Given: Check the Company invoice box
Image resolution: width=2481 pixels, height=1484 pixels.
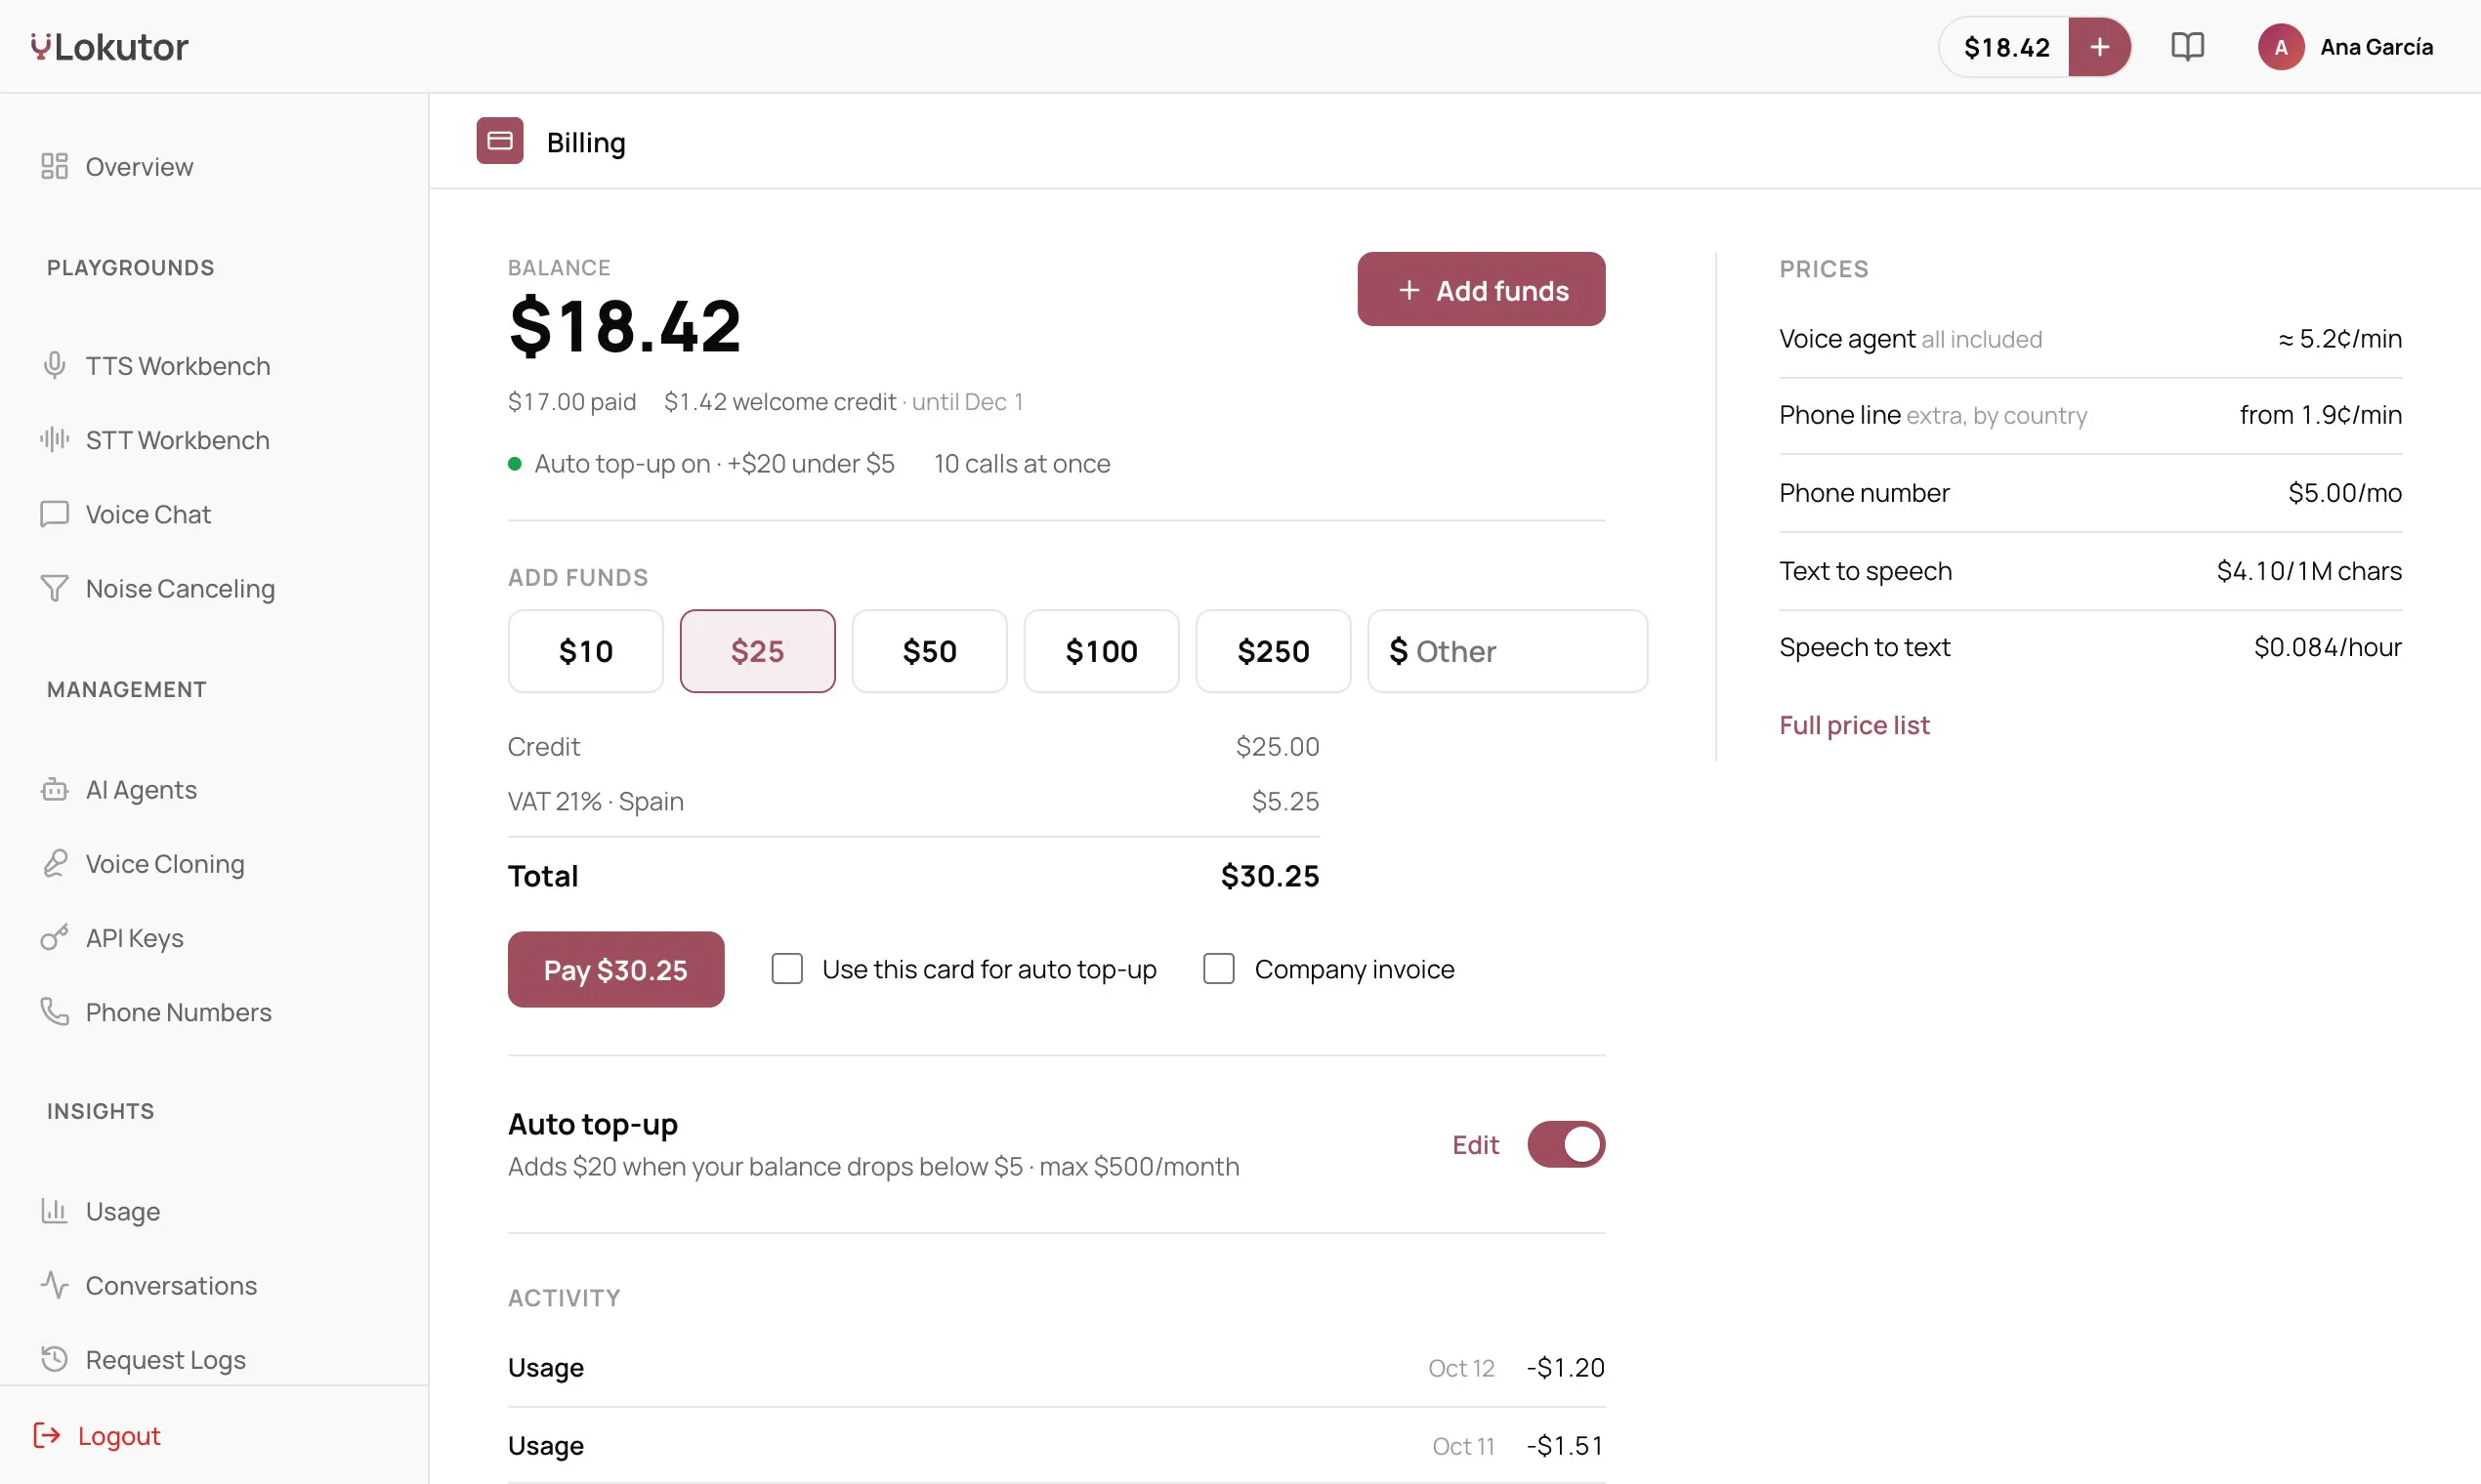Looking at the screenshot, I should click(1217, 969).
